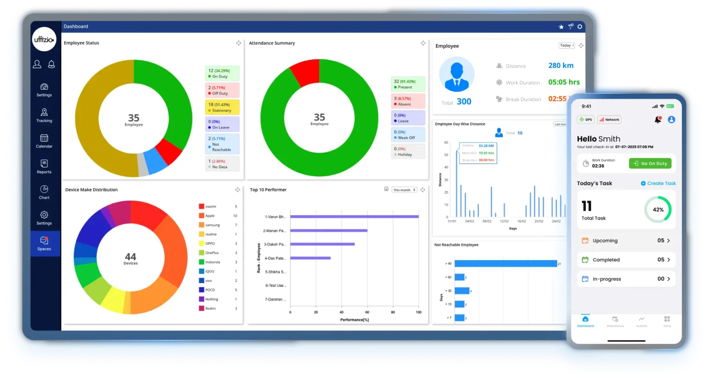The width and height of the screenshot is (709, 380).
Task: Click the Chart icon in sidebar
Action: (x=44, y=191)
